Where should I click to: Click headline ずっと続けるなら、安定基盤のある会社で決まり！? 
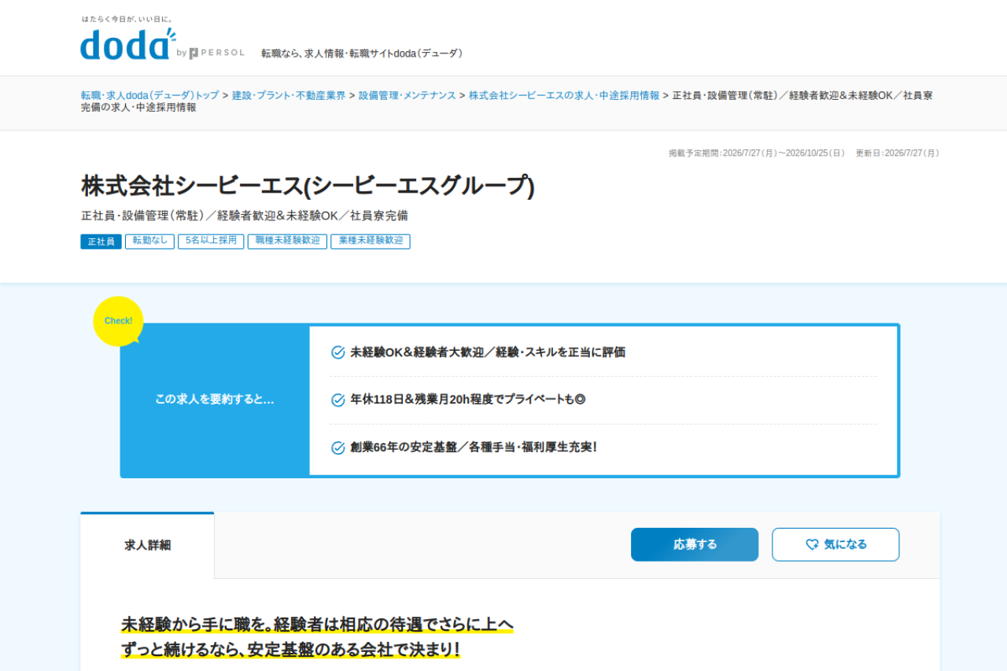coord(290,651)
